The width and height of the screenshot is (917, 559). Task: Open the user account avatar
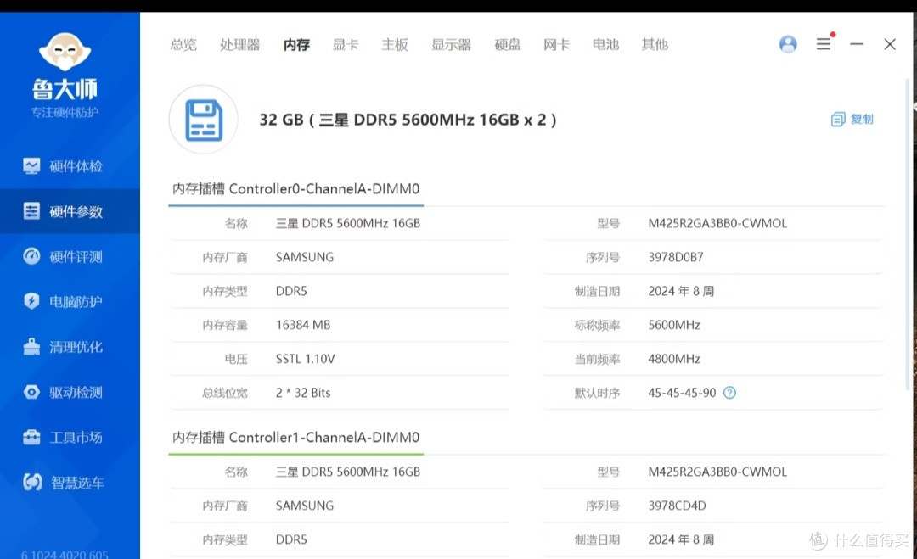click(788, 44)
